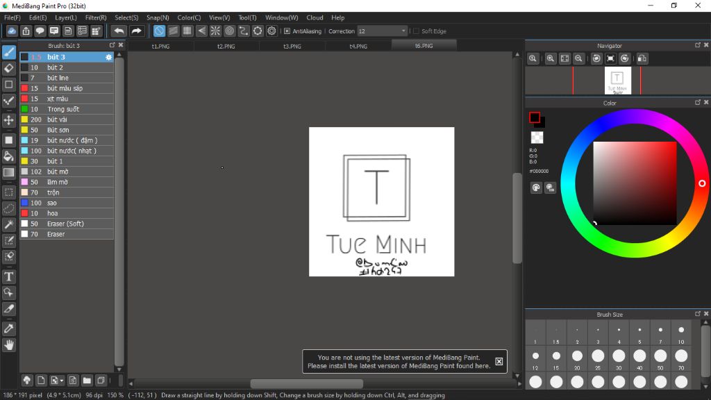This screenshot has height=400, width=711.
Task: Select the Gradient tool
Action: [8, 172]
